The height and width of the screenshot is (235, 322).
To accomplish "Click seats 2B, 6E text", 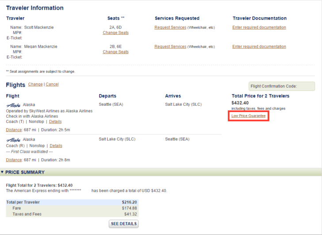I will pos(115,47).
